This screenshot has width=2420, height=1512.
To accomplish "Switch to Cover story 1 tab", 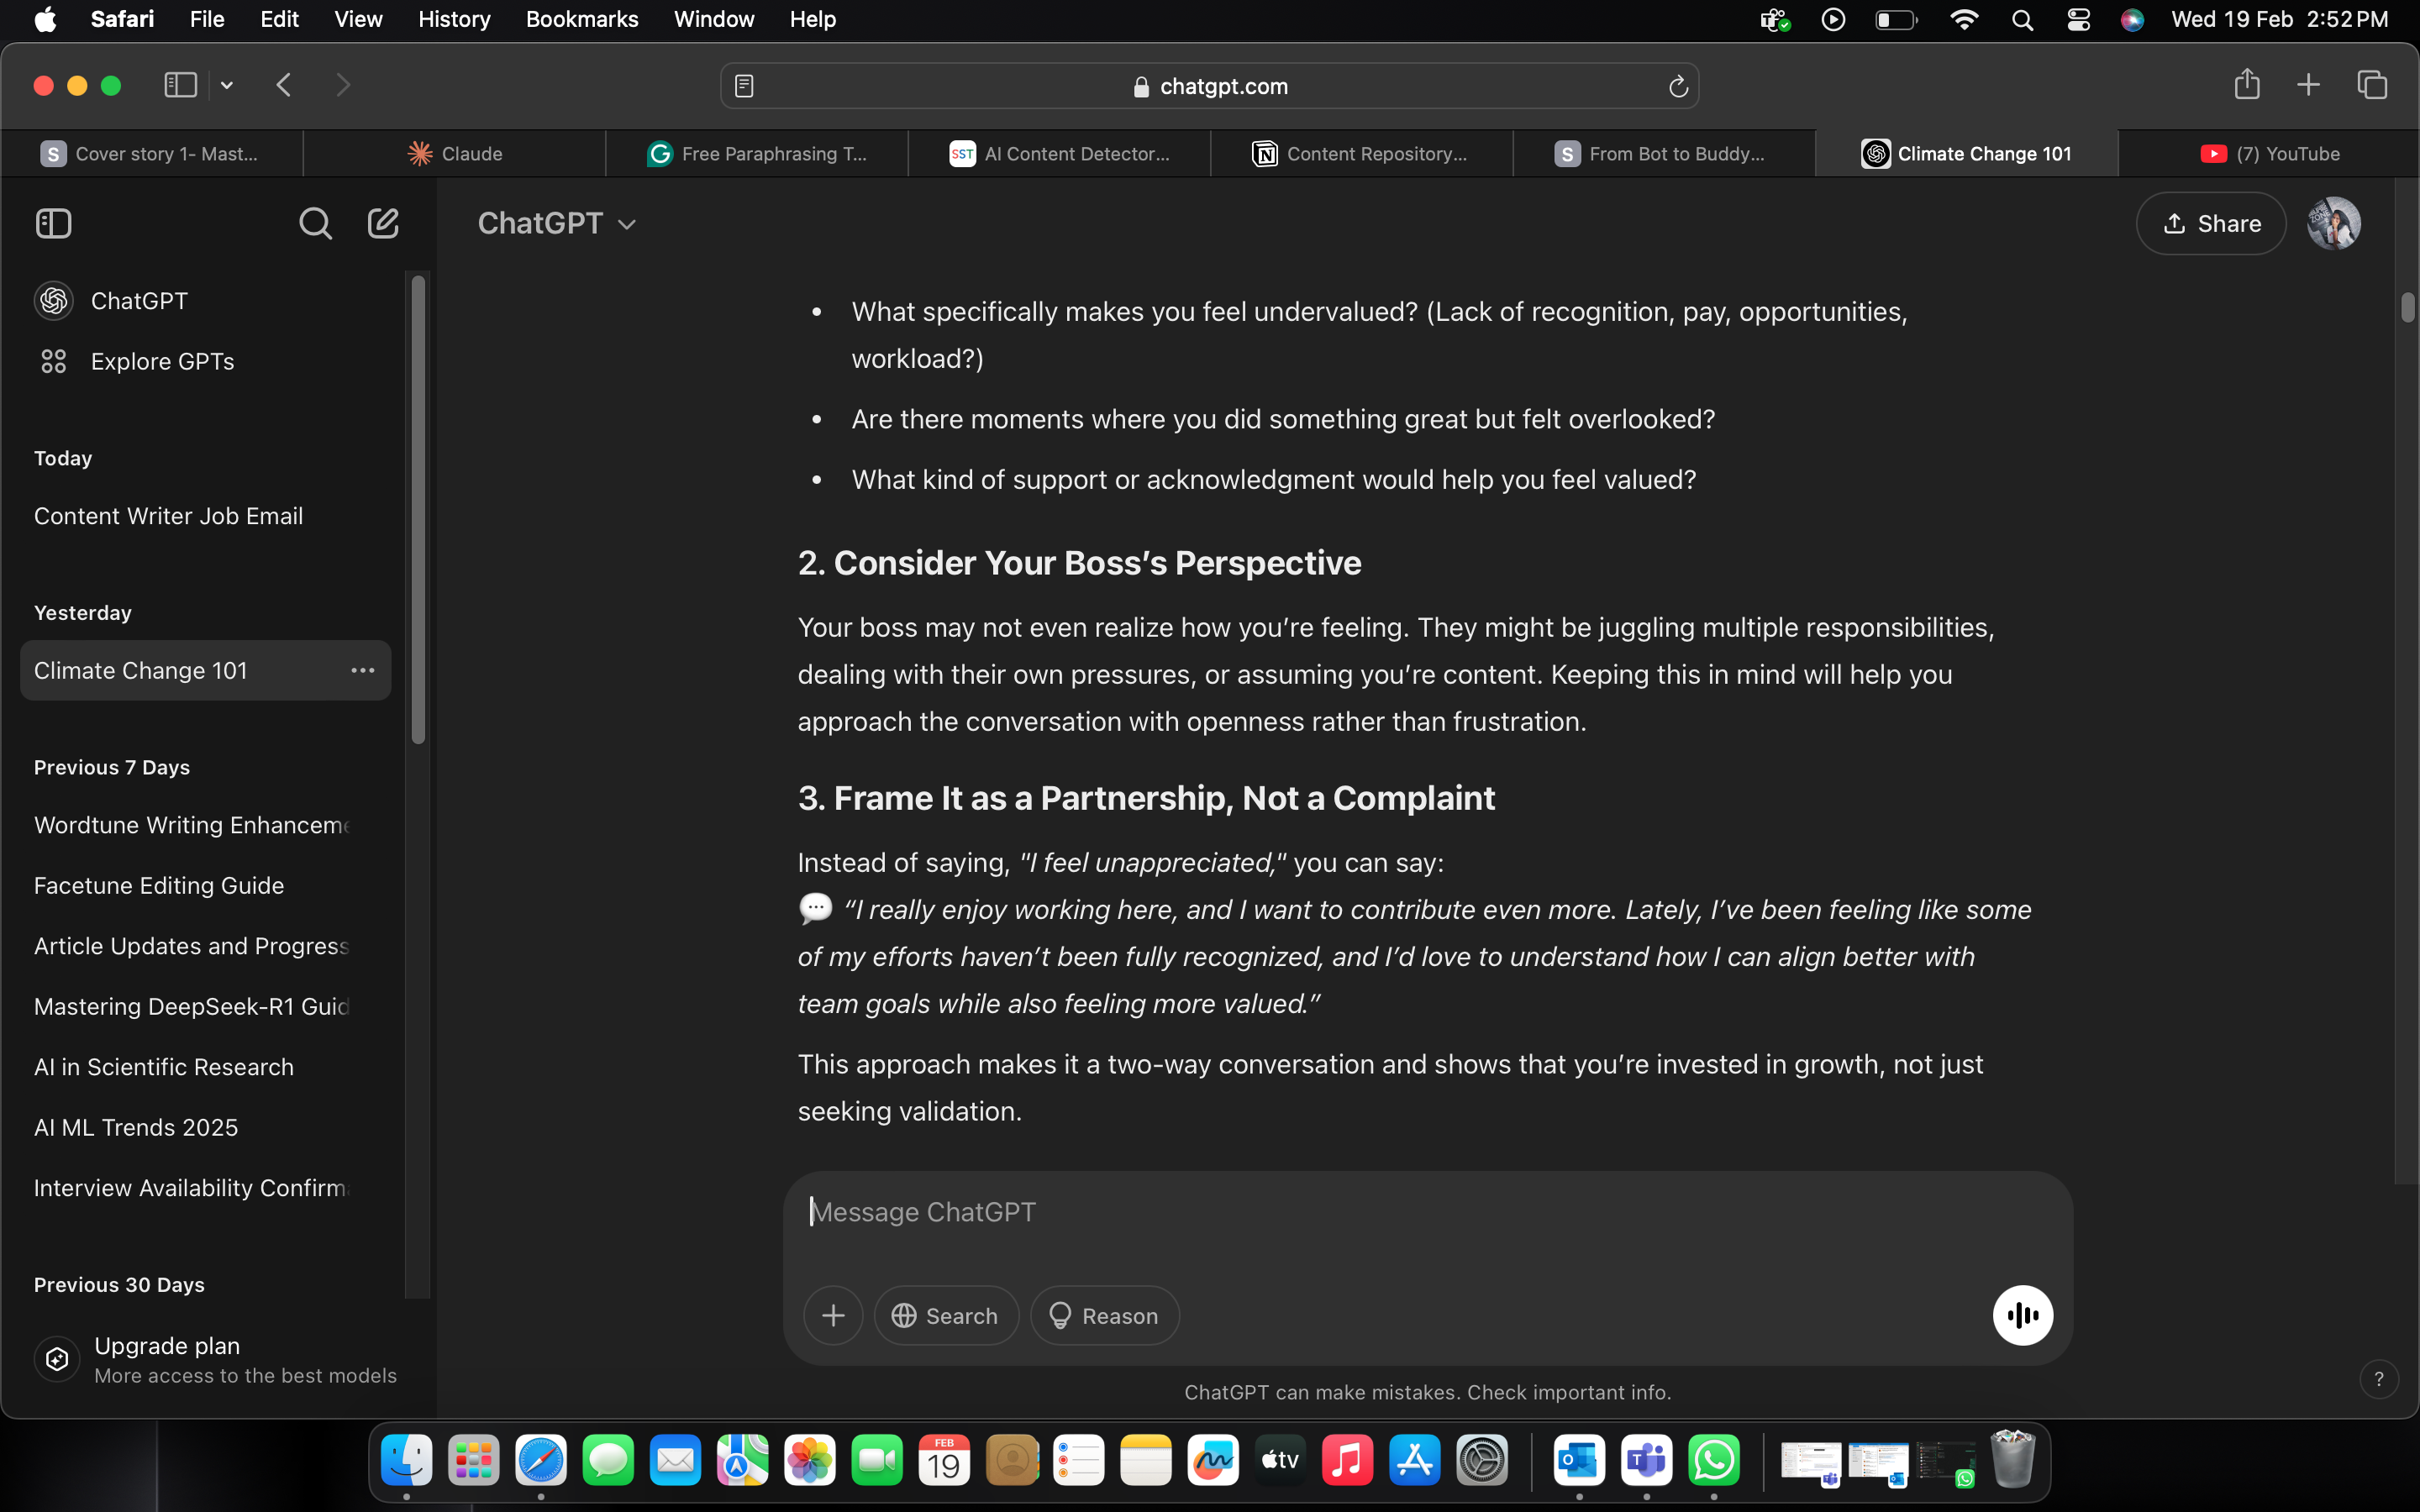I will click(x=152, y=154).
